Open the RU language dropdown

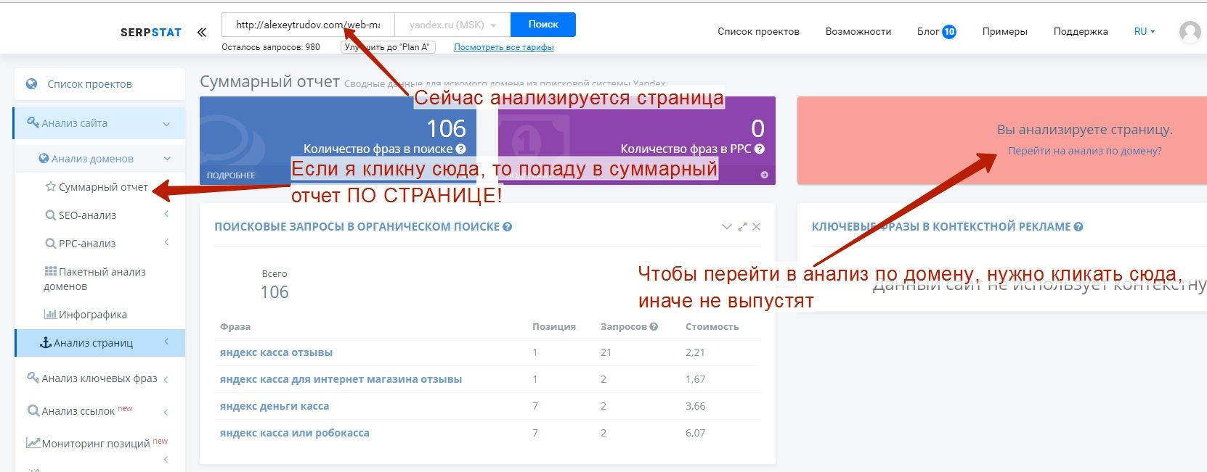click(1145, 32)
